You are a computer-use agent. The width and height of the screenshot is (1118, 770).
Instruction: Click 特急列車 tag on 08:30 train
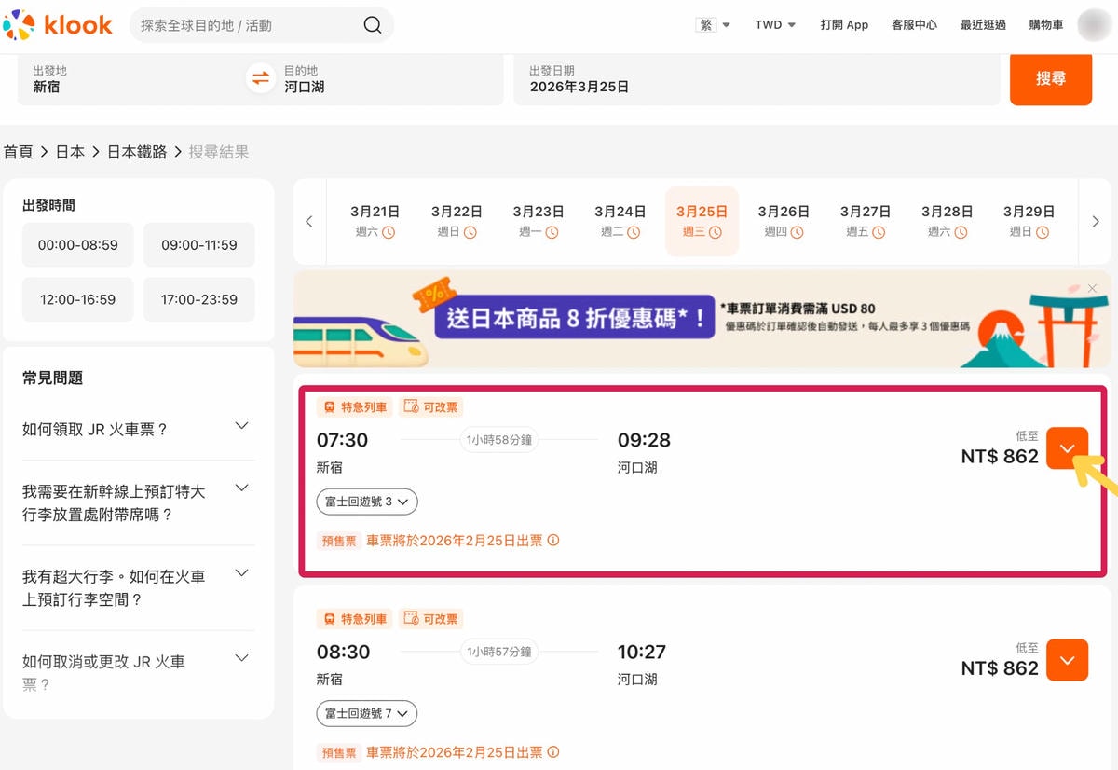click(354, 620)
